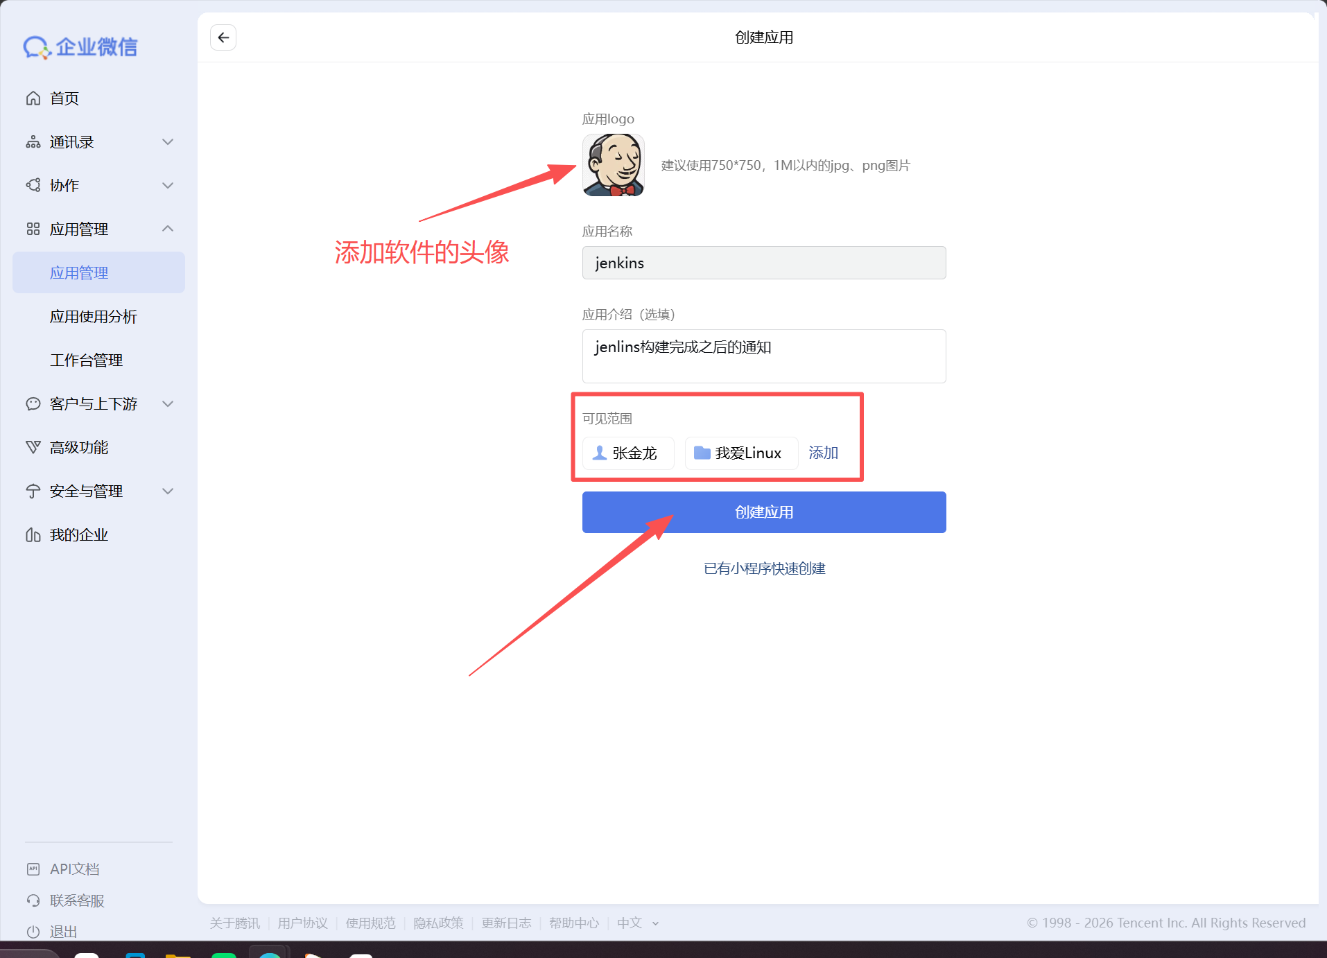Click the Jenkins app logo thumbnail
The height and width of the screenshot is (958, 1327).
[x=614, y=165]
